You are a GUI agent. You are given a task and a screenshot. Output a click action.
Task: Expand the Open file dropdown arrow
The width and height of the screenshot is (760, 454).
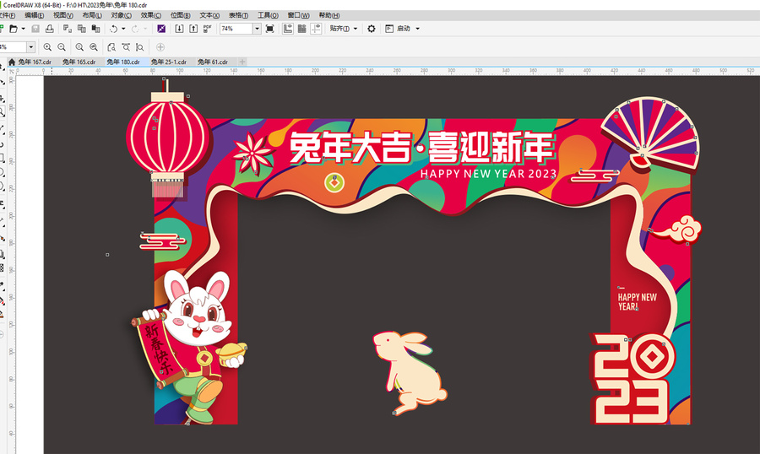[x=23, y=29]
